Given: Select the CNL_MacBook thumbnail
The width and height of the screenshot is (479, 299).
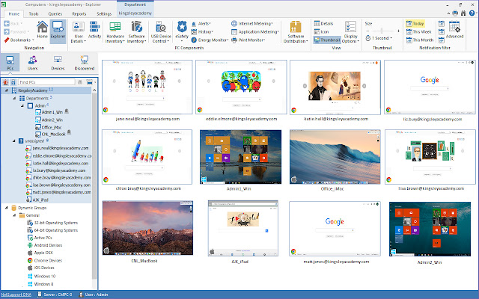Looking at the screenshot, I should tap(147, 228).
